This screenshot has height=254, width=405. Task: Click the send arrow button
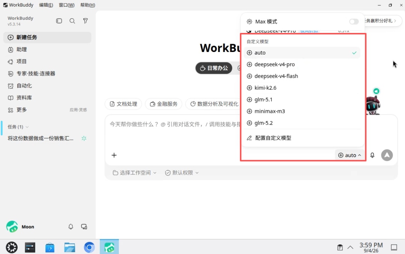[387, 155]
